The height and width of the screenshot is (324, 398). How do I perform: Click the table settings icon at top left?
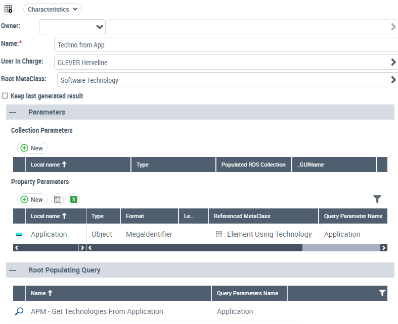[9, 9]
